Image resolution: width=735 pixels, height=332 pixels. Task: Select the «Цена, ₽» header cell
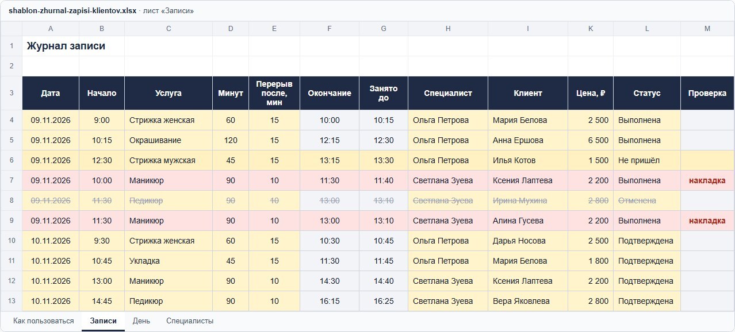pos(591,93)
